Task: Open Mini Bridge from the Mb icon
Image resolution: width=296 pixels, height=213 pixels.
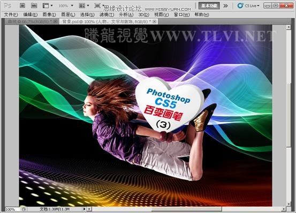Action: click(x=34, y=5)
